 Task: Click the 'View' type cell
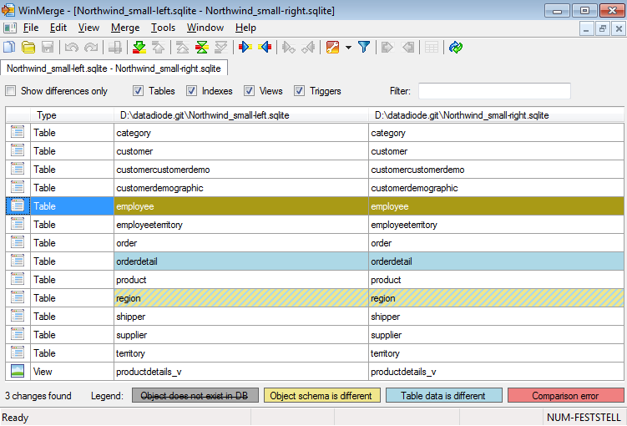(72, 372)
